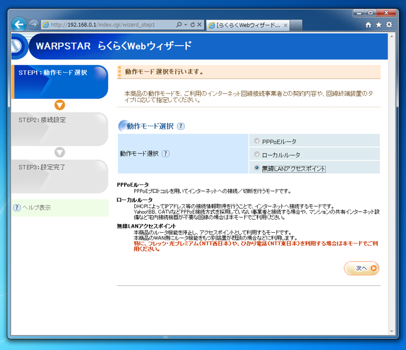406x350 pixels.
Task: Click help icon beside 動作モード選択 heading
Action: tap(181, 126)
